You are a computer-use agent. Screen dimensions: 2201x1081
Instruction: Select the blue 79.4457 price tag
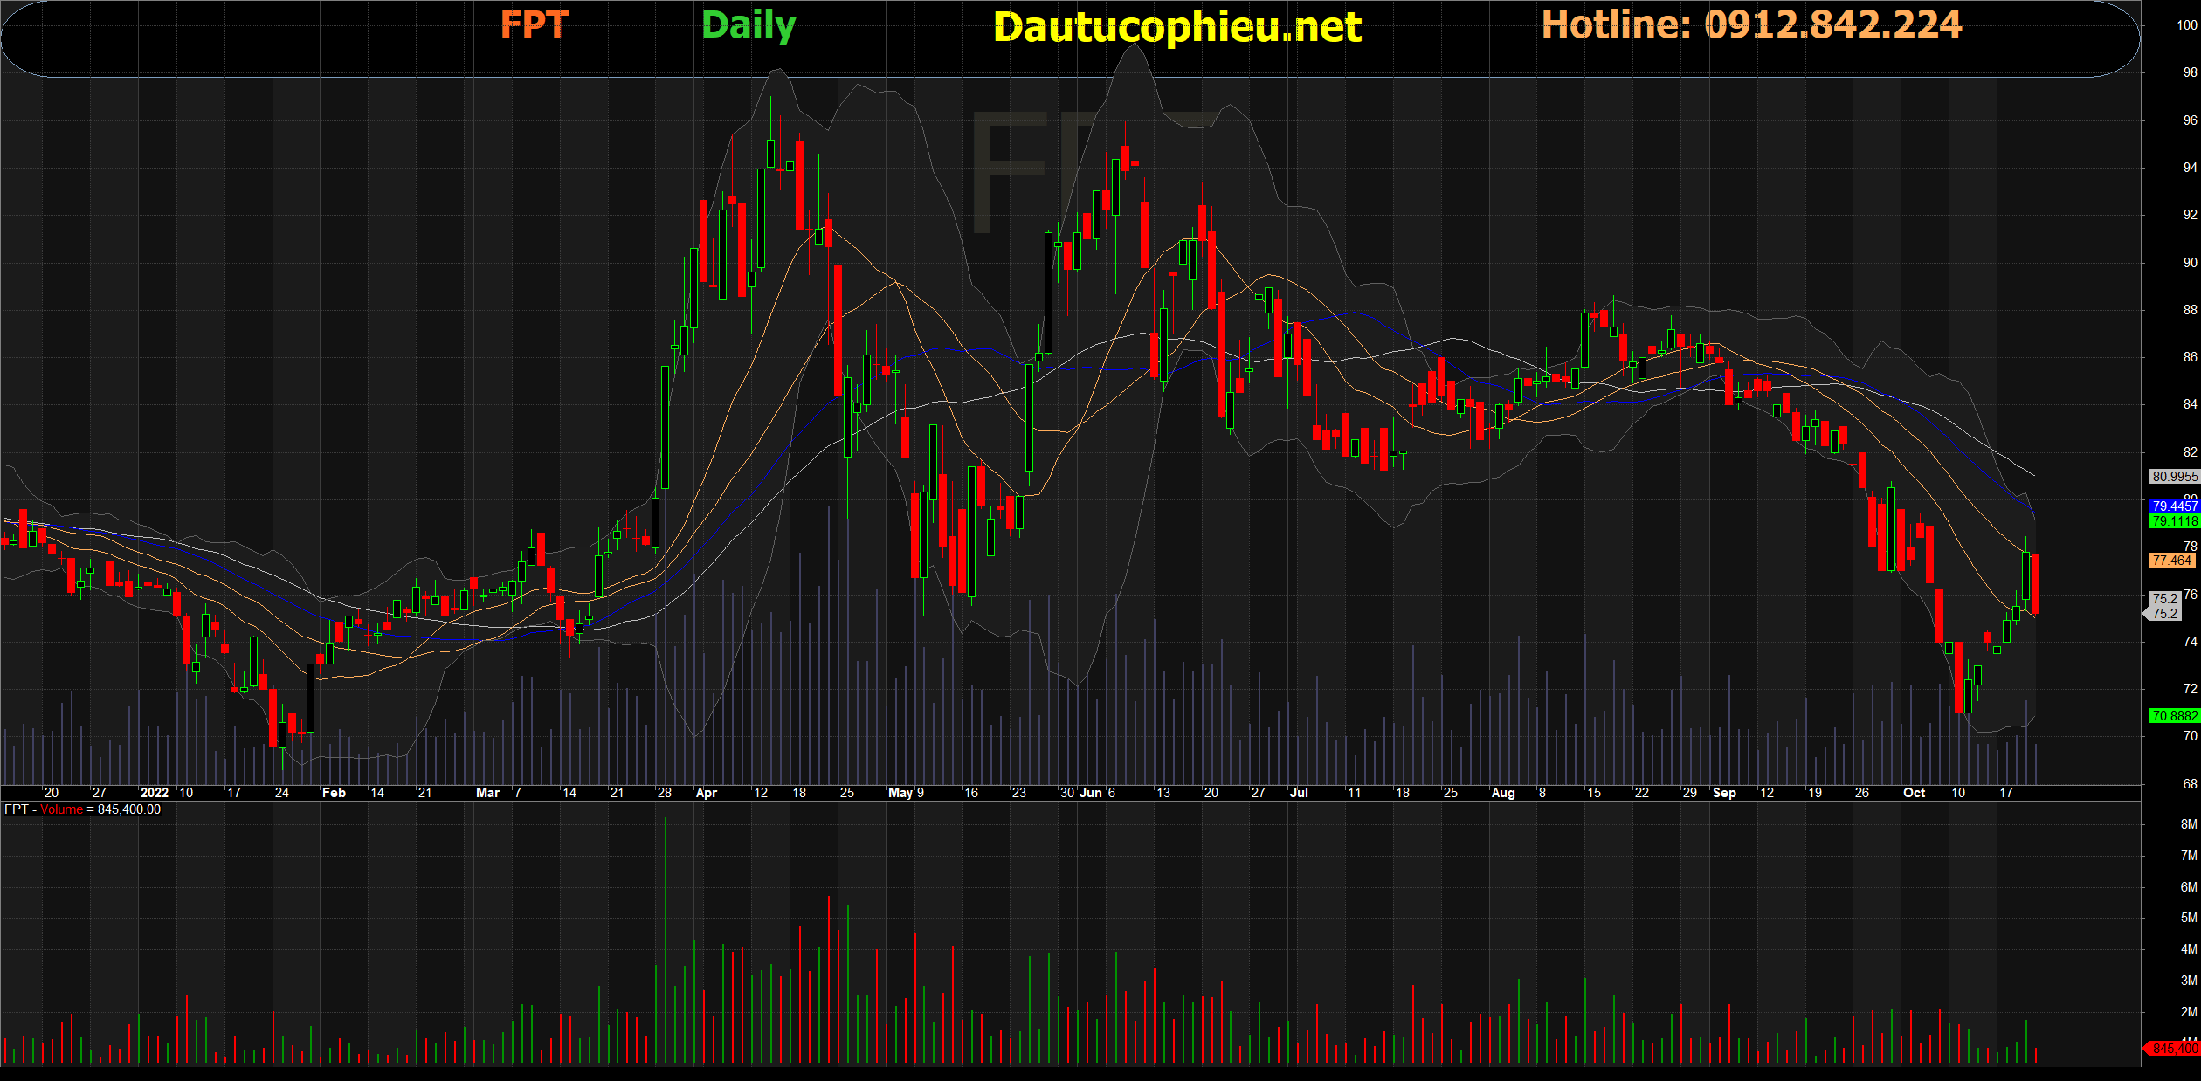coord(2173,506)
